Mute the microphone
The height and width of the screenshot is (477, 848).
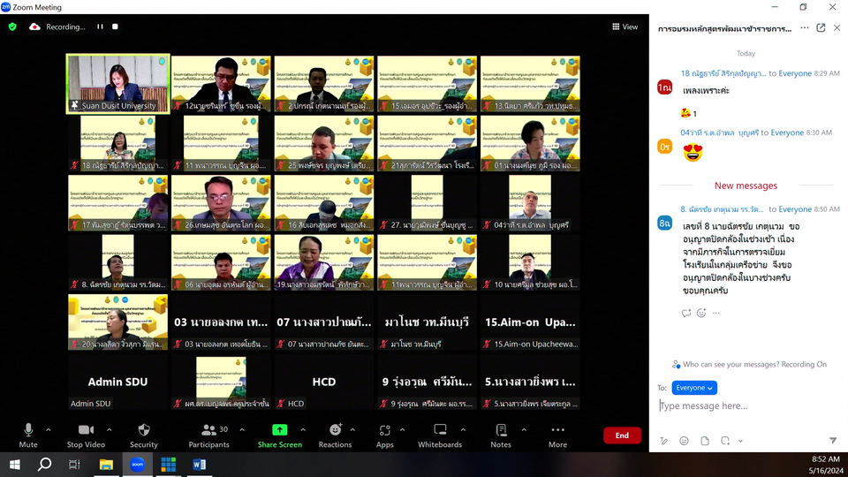(x=28, y=435)
